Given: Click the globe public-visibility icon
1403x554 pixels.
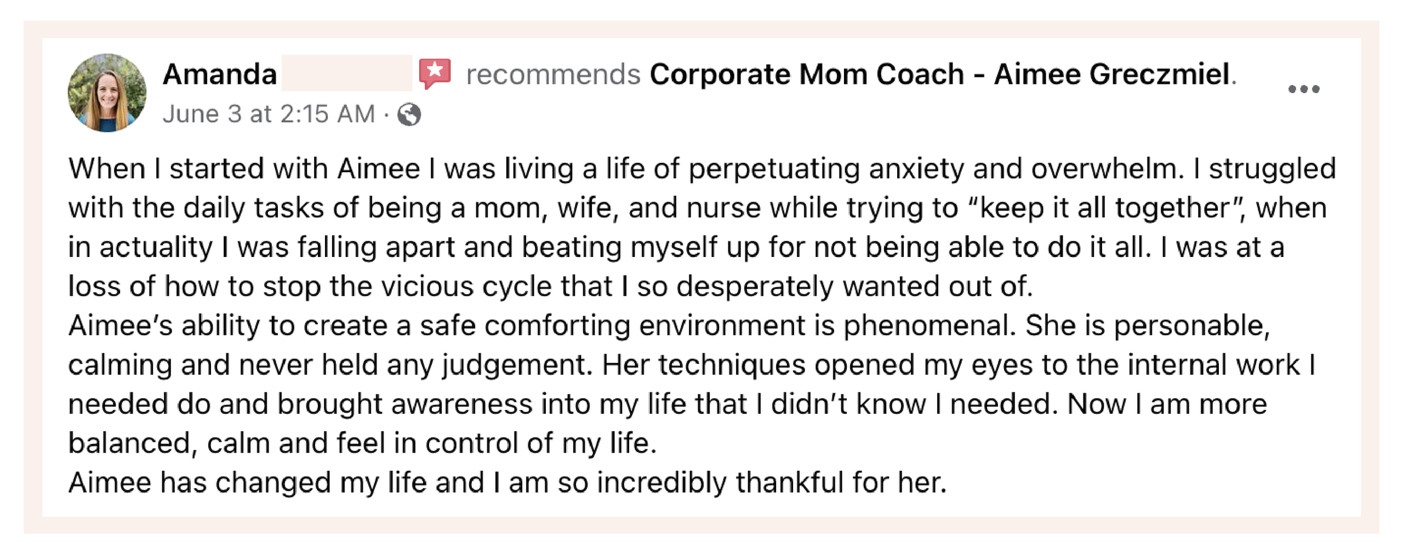Looking at the screenshot, I should pos(409,115).
